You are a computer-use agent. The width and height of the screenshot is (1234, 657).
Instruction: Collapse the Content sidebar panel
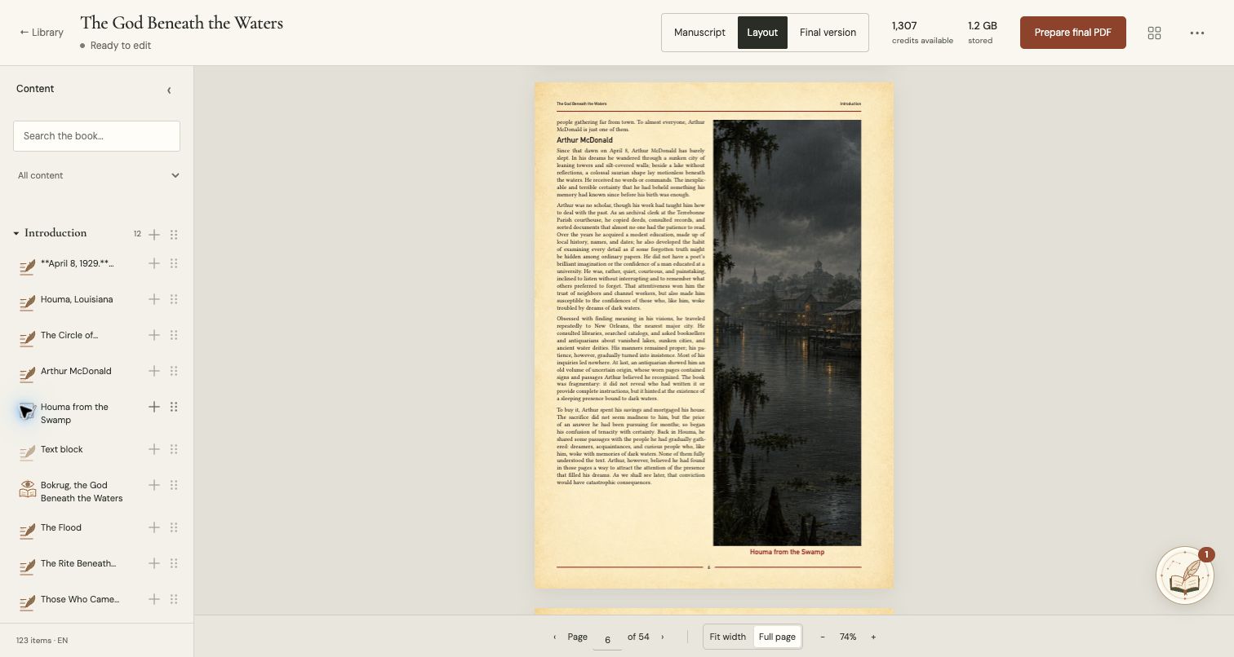[x=169, y=90]
